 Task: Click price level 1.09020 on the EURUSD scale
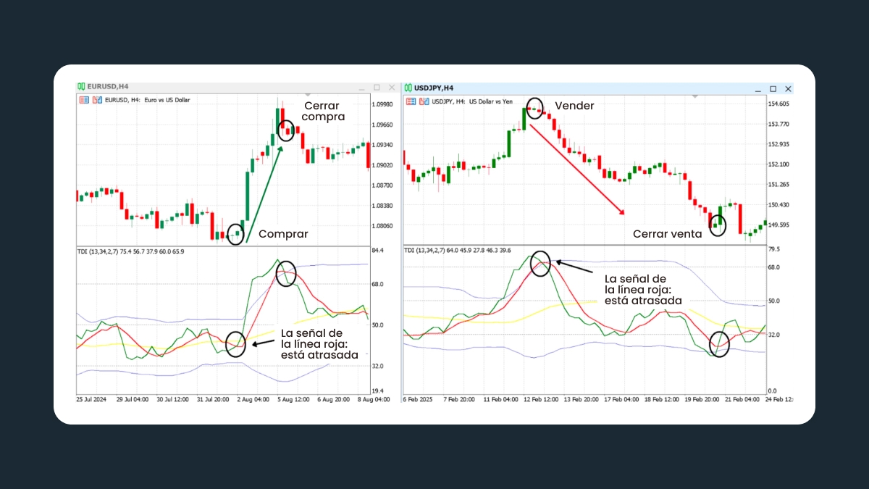coord(384,165)
